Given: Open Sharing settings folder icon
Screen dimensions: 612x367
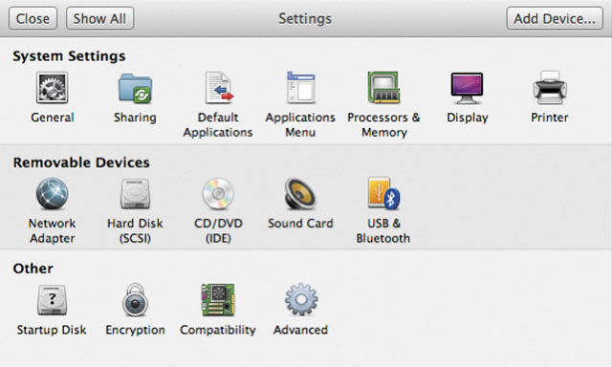Looking at the screenshot, I should (x=135, y=88).
